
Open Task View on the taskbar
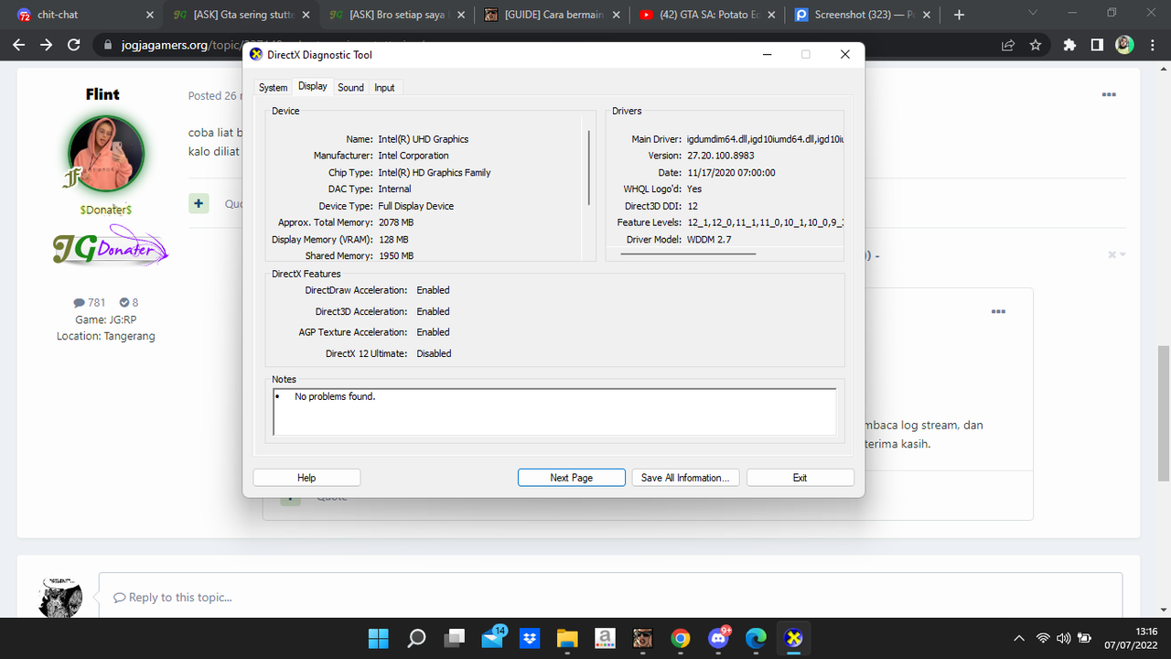point(455,638)
